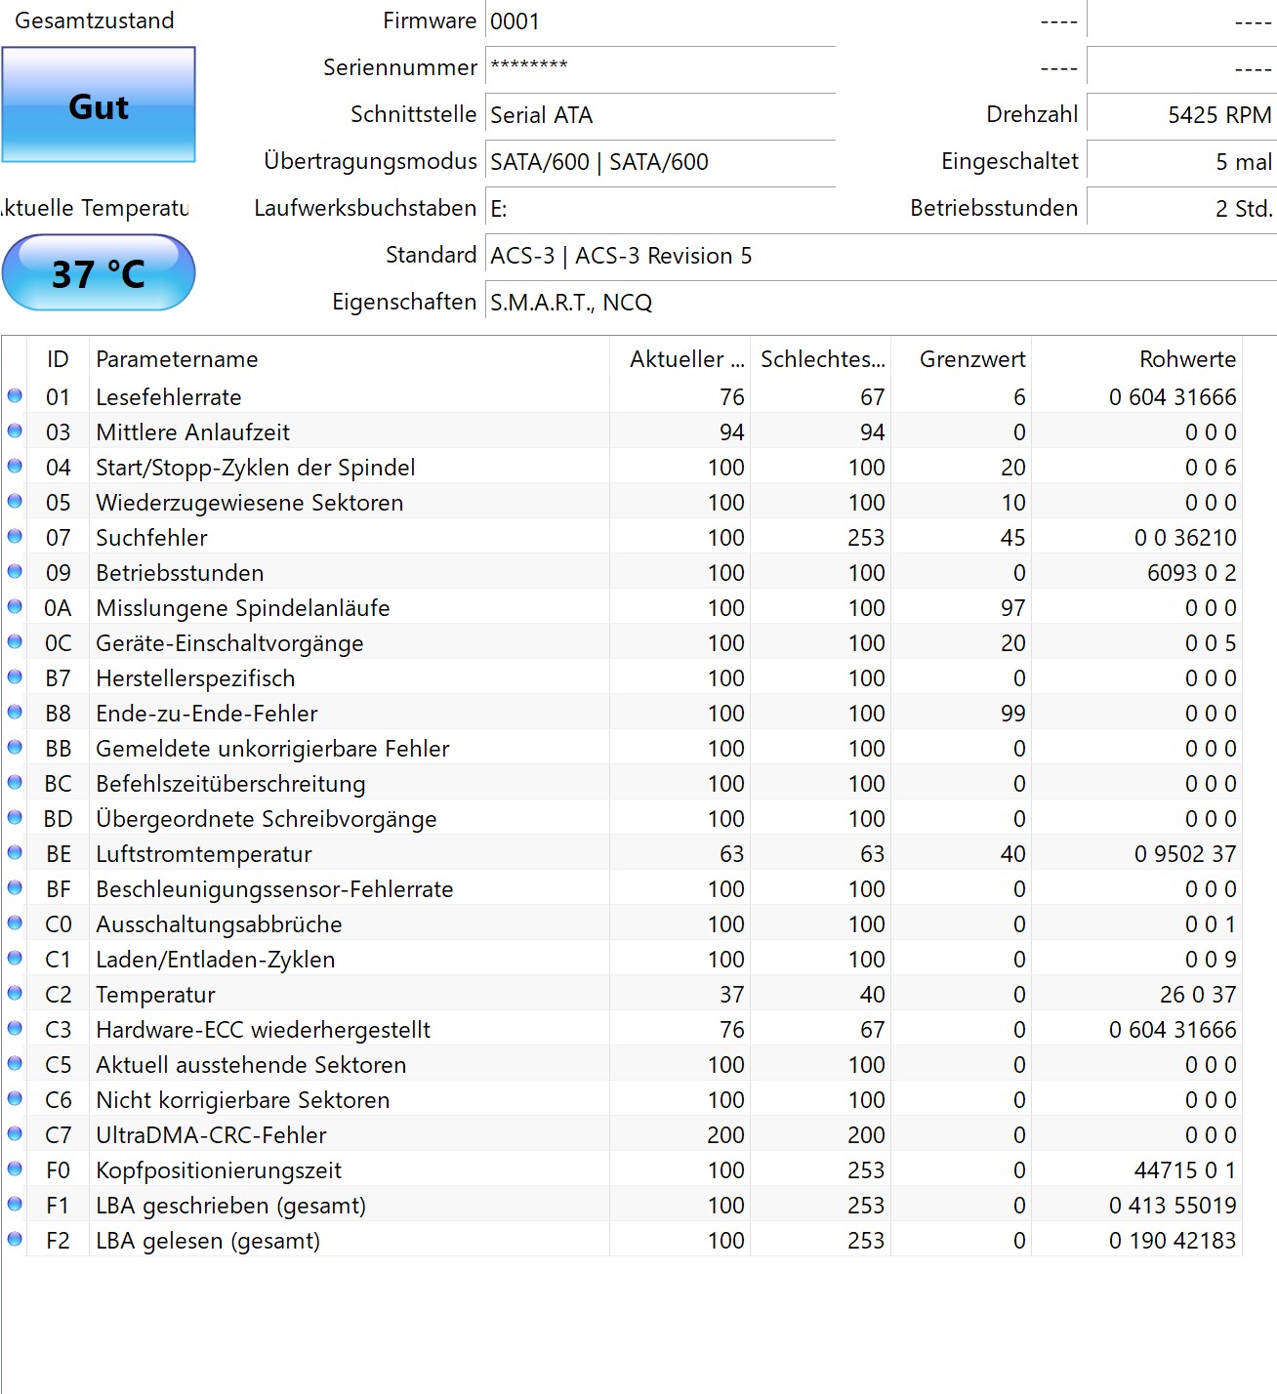Click status dot for Gemeldete unkorrigierbare Fehler

click(x=15, y=747)
